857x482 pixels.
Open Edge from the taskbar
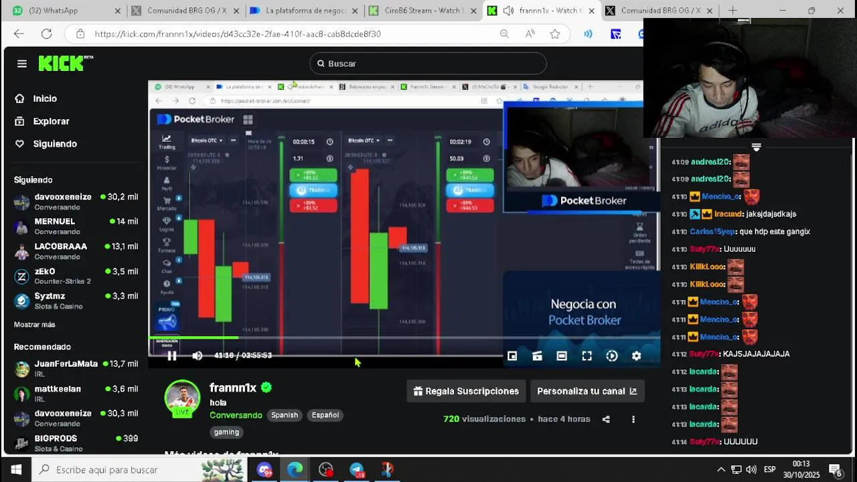coord(295,469)
